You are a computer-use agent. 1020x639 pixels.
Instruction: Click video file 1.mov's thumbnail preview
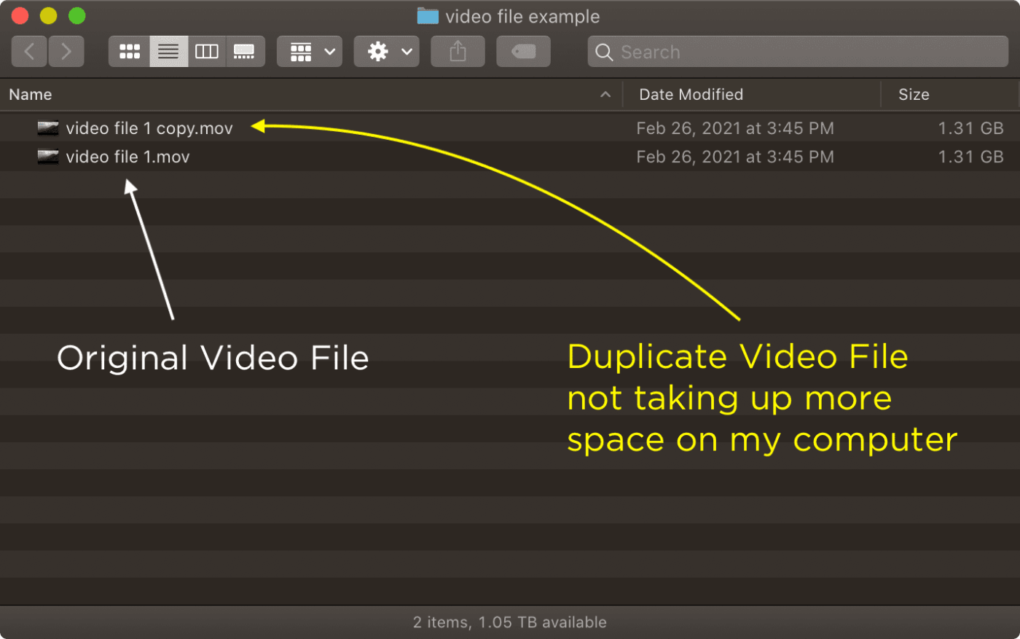47,157
